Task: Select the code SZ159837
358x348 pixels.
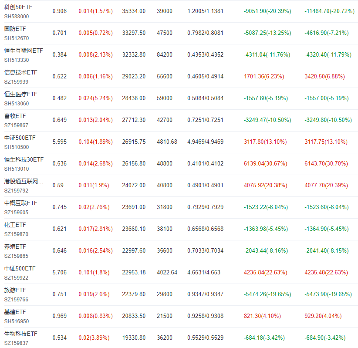Action: (16, 343)
